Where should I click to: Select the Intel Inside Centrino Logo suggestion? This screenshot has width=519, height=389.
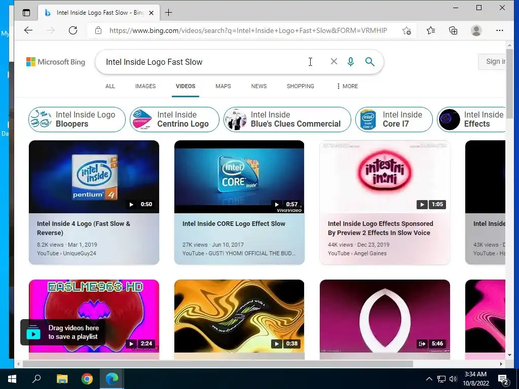(x=174, y=120)
